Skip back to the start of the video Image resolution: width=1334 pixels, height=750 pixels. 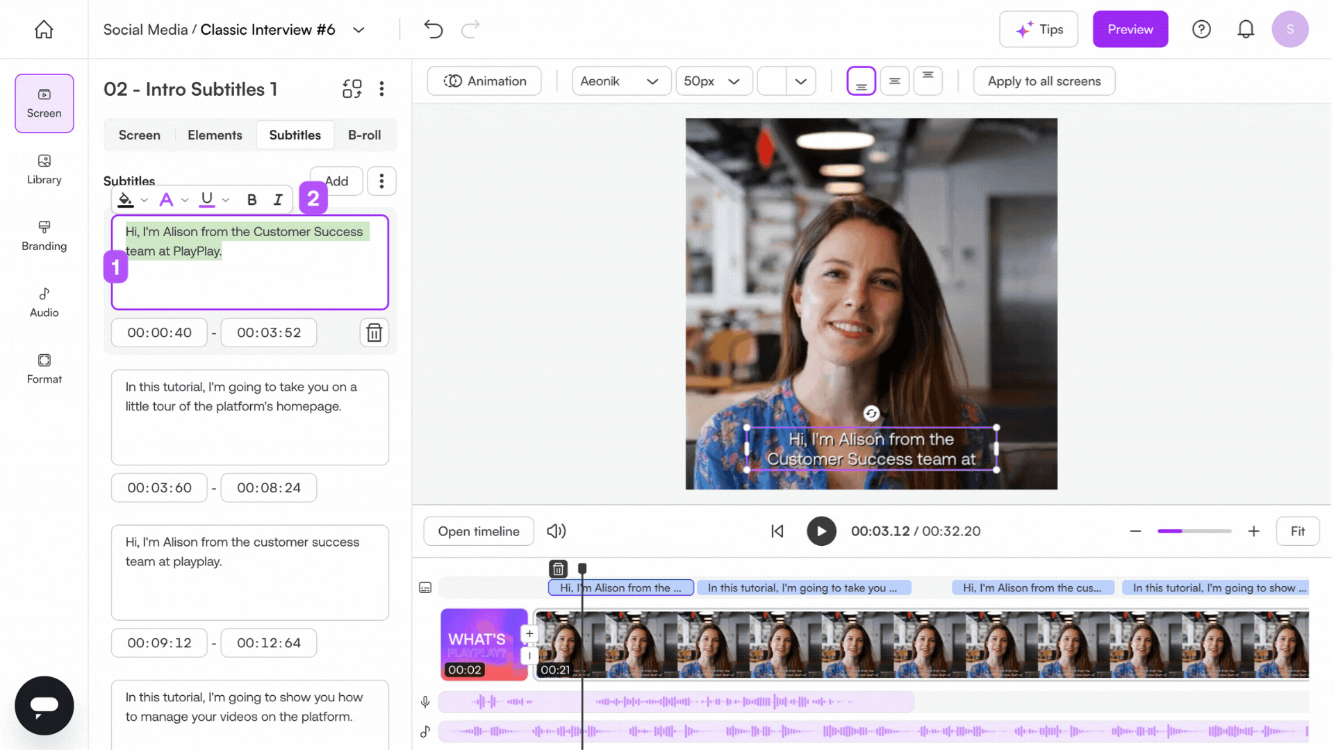(x=777, y=531)
